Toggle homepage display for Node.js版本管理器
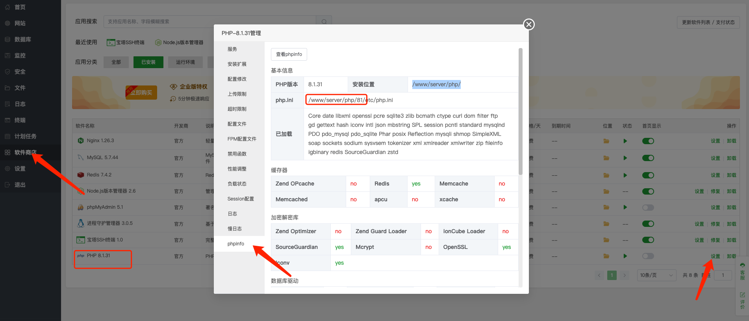Image resolution: width=749 pixels, height=321 pixels. [648, 191]
